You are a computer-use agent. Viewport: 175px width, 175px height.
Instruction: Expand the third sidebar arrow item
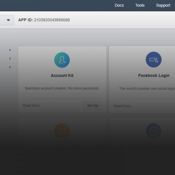click(x=10, y=67)
